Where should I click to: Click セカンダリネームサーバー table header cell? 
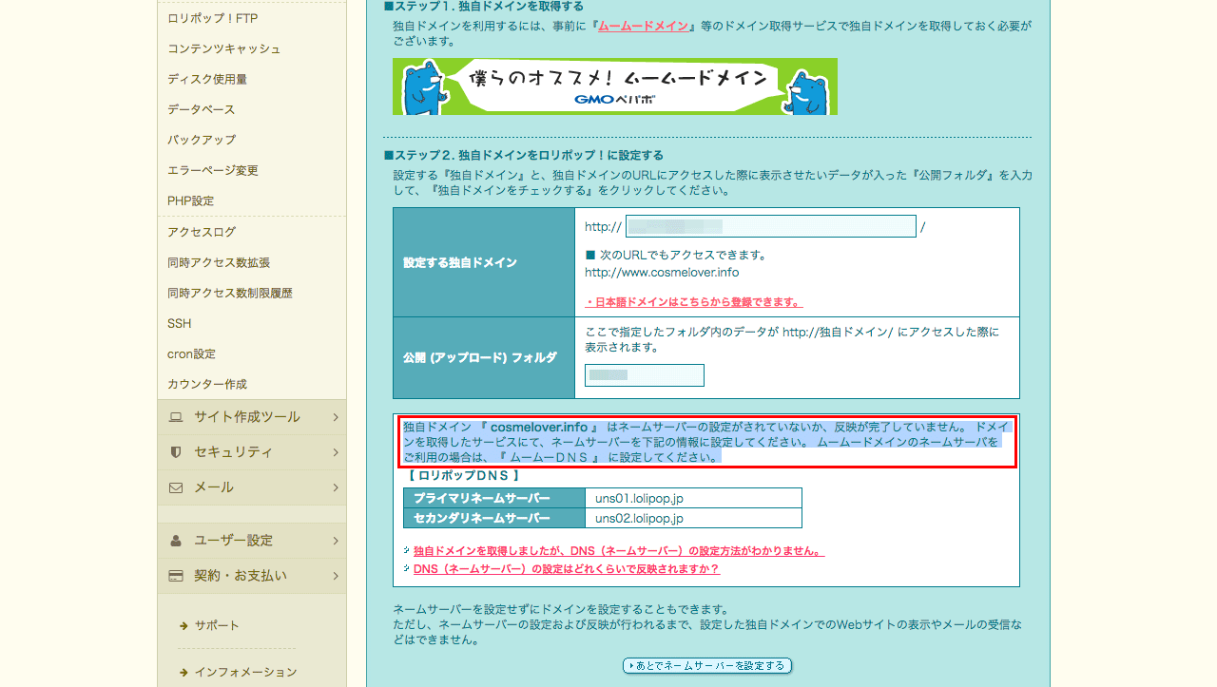point(494,519)
